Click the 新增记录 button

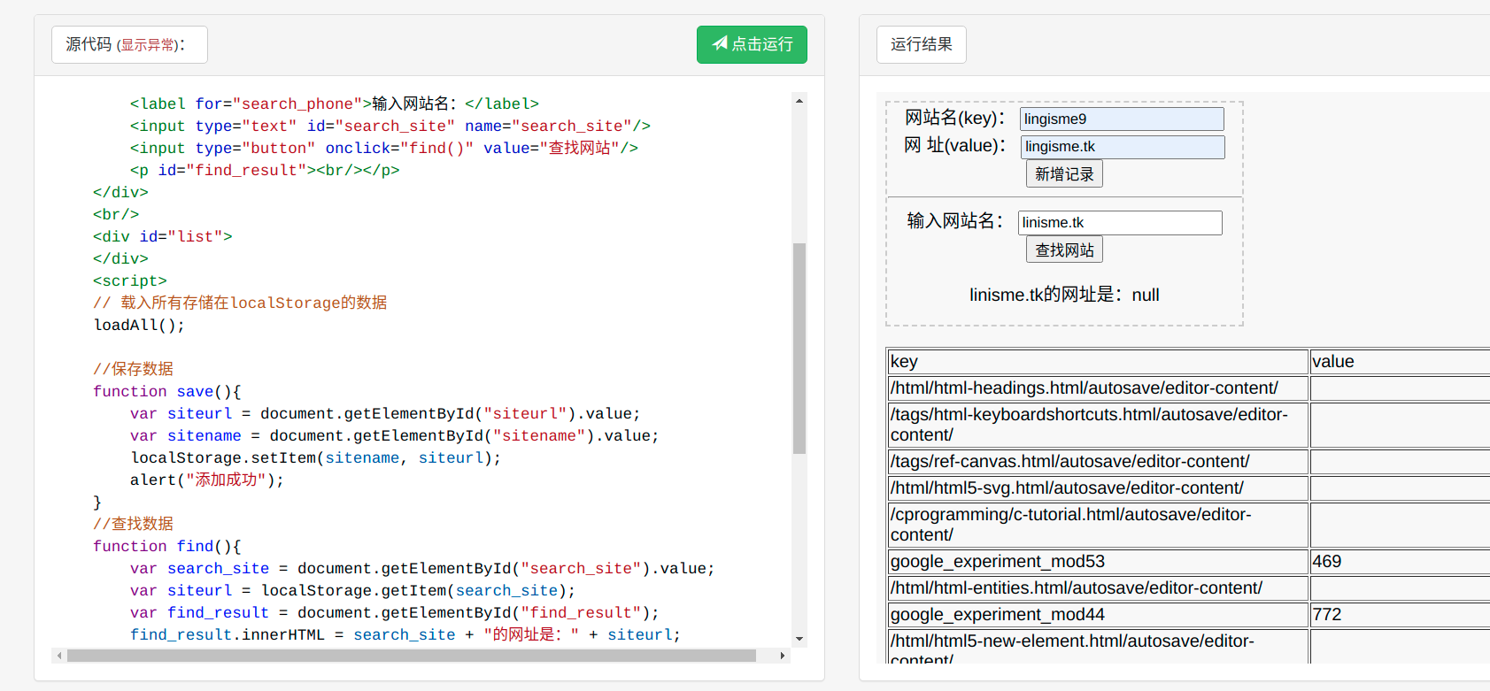pos(1064,174)
